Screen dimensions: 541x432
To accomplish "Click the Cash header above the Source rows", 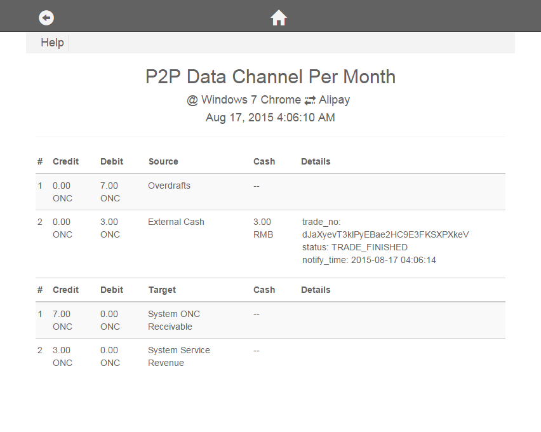I will pos(264,161).
